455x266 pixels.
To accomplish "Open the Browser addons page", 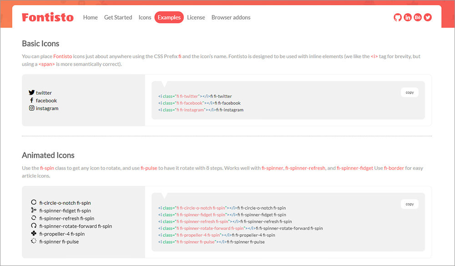I will (x=231, y=17).
